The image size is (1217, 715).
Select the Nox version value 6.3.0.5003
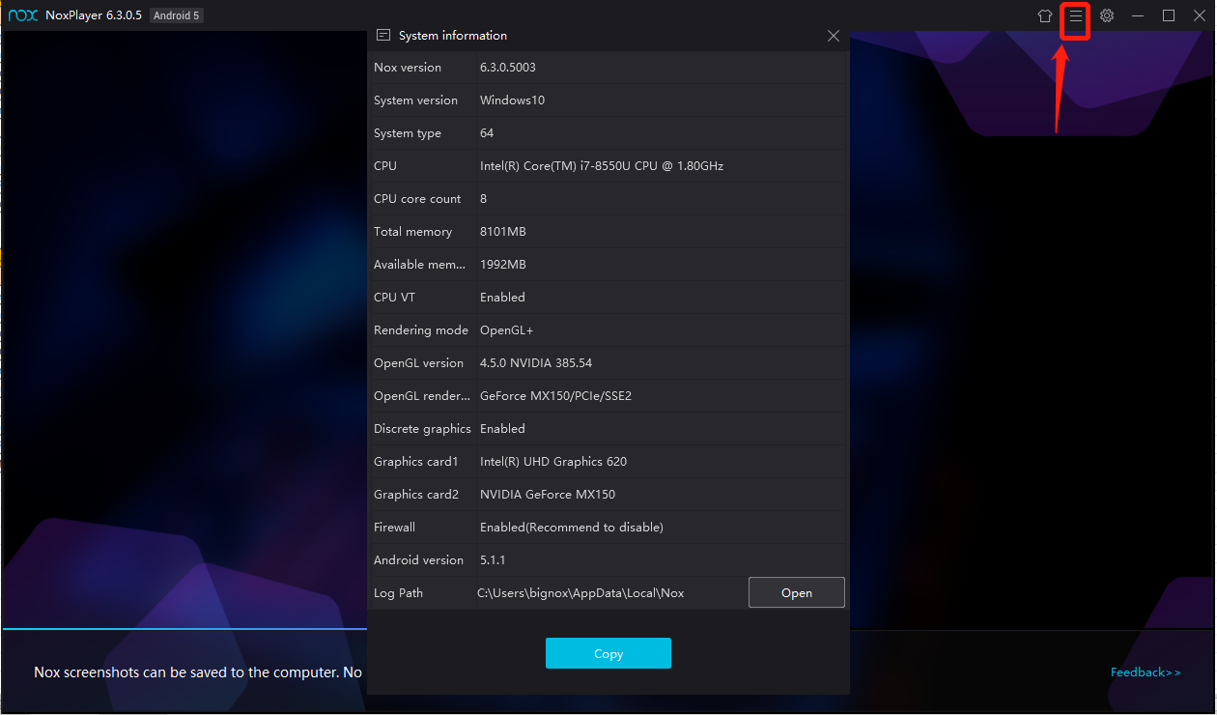pyautogui.click(x=508, y=68)
